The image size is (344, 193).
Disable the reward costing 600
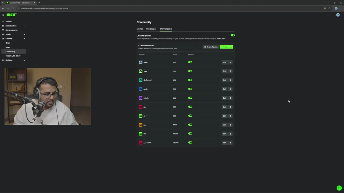[190, 107]
